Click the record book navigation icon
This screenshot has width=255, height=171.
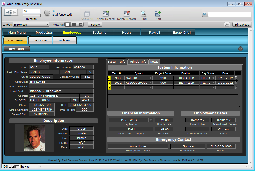point(11,12)
